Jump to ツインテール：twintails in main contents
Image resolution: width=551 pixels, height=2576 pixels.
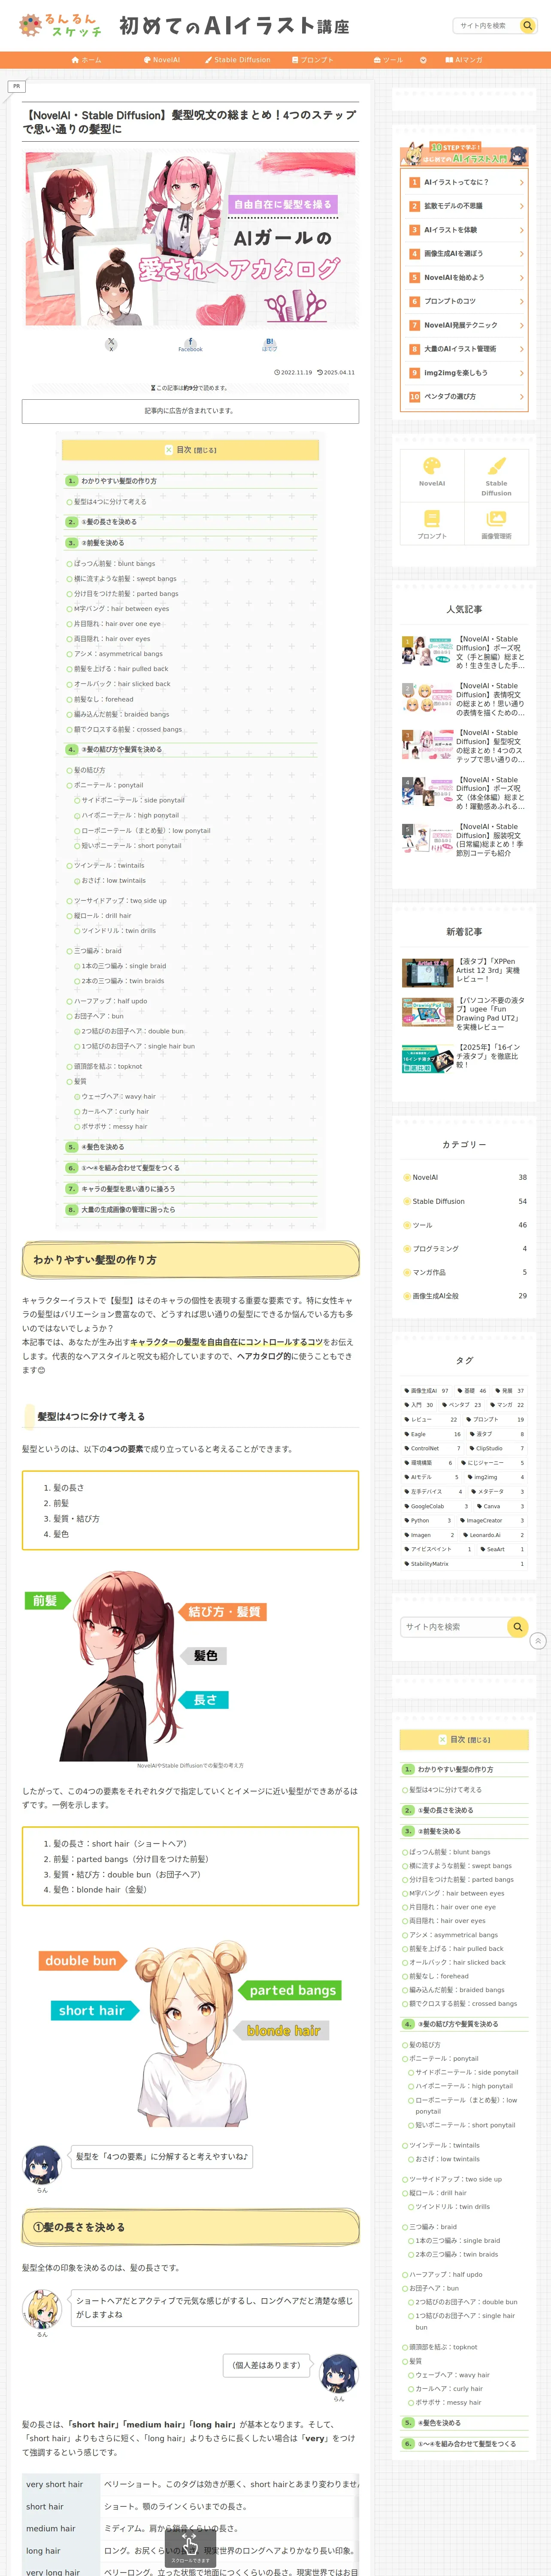coord(108,866)
